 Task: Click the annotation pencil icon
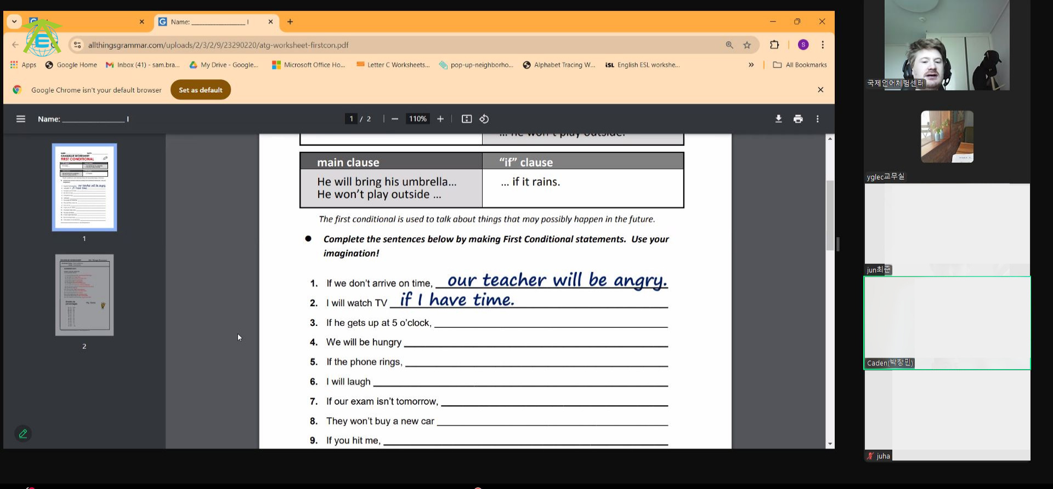[x=23, y=434]
